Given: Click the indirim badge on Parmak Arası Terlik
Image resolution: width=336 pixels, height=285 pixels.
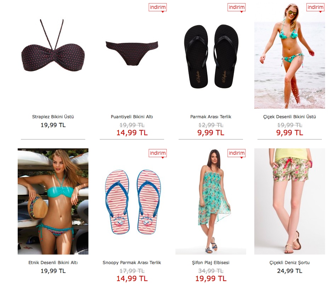Looking at the screenshot, I should (236, 7).
